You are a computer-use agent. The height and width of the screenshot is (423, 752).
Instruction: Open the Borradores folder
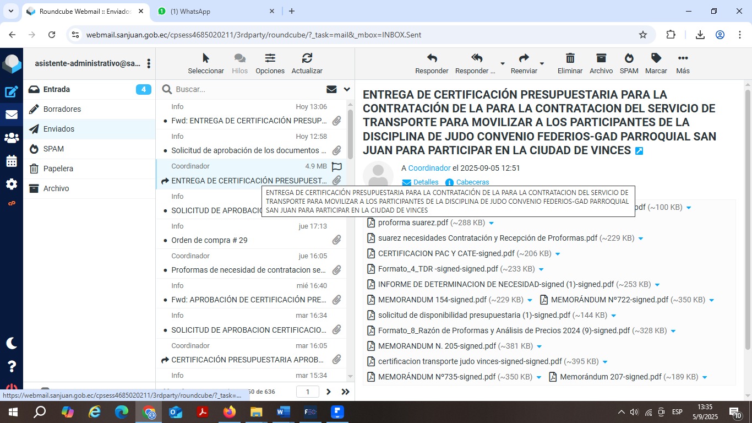point(62,109)
